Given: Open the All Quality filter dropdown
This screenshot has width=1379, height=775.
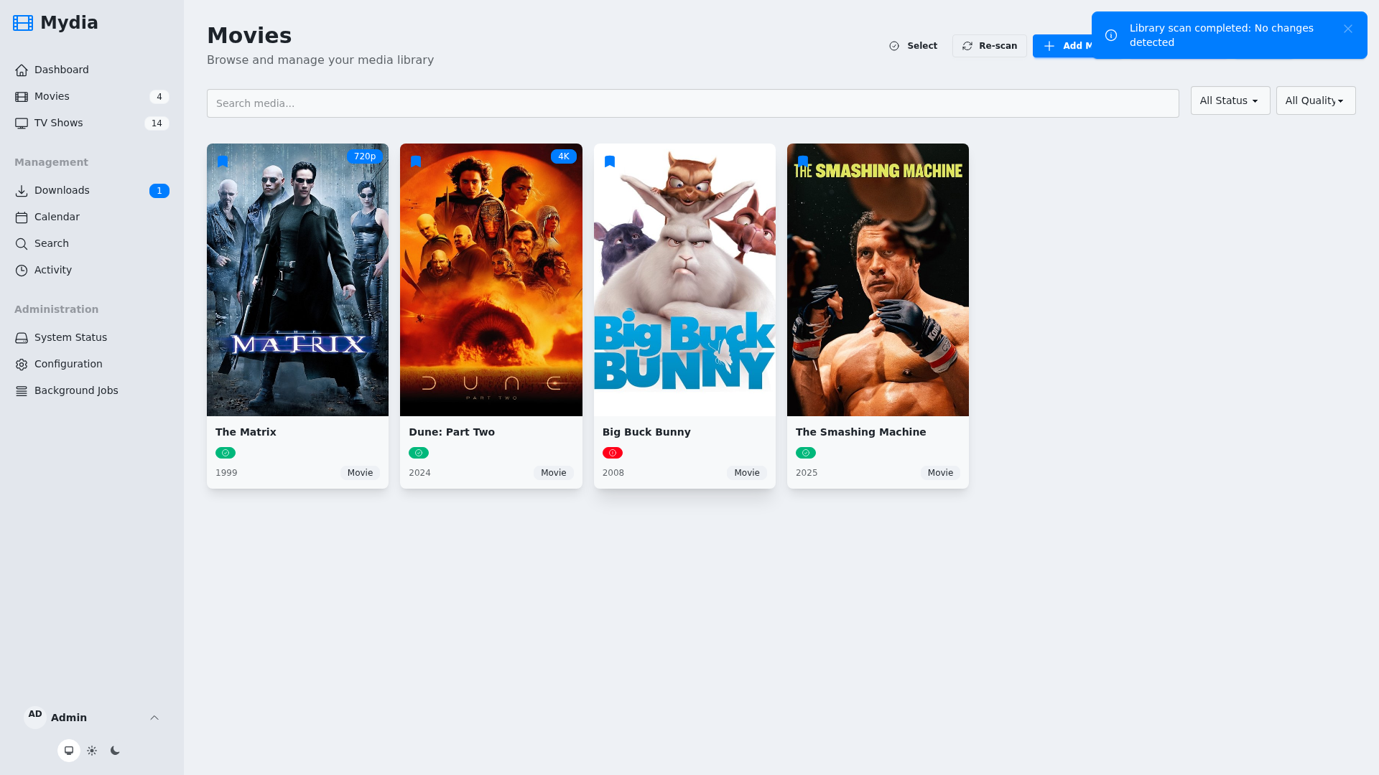Looking at the screenshot, I should tap(1314, 100).
